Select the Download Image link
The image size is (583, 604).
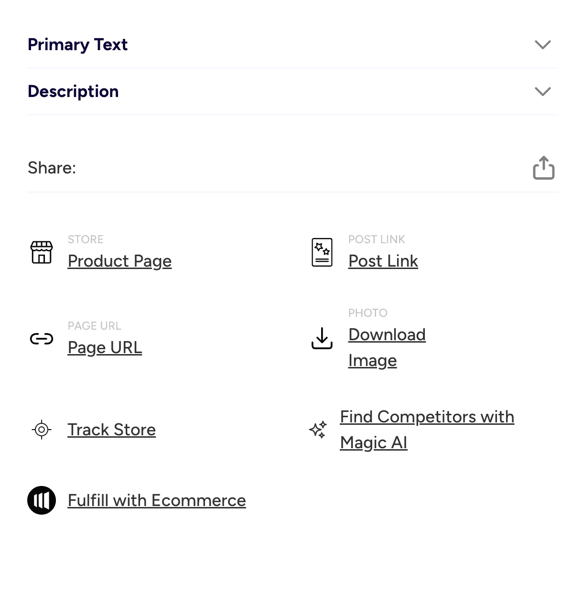point(387,335)
